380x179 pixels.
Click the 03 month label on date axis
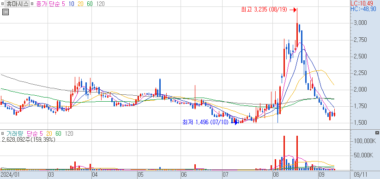[51, 174]
